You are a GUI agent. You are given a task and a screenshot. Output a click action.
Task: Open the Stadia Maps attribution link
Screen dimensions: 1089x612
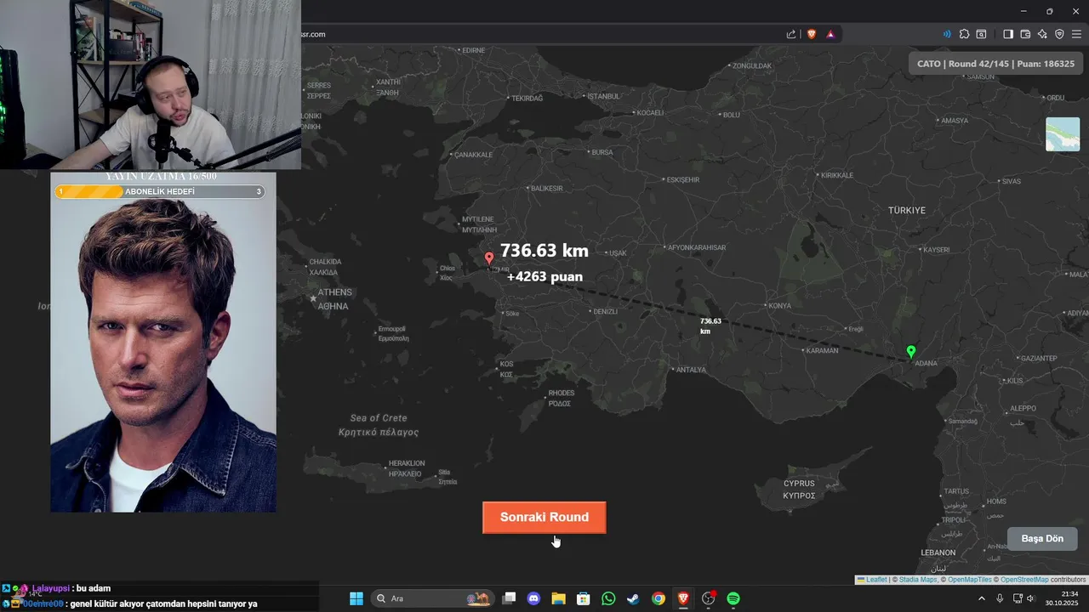(918, 580)
